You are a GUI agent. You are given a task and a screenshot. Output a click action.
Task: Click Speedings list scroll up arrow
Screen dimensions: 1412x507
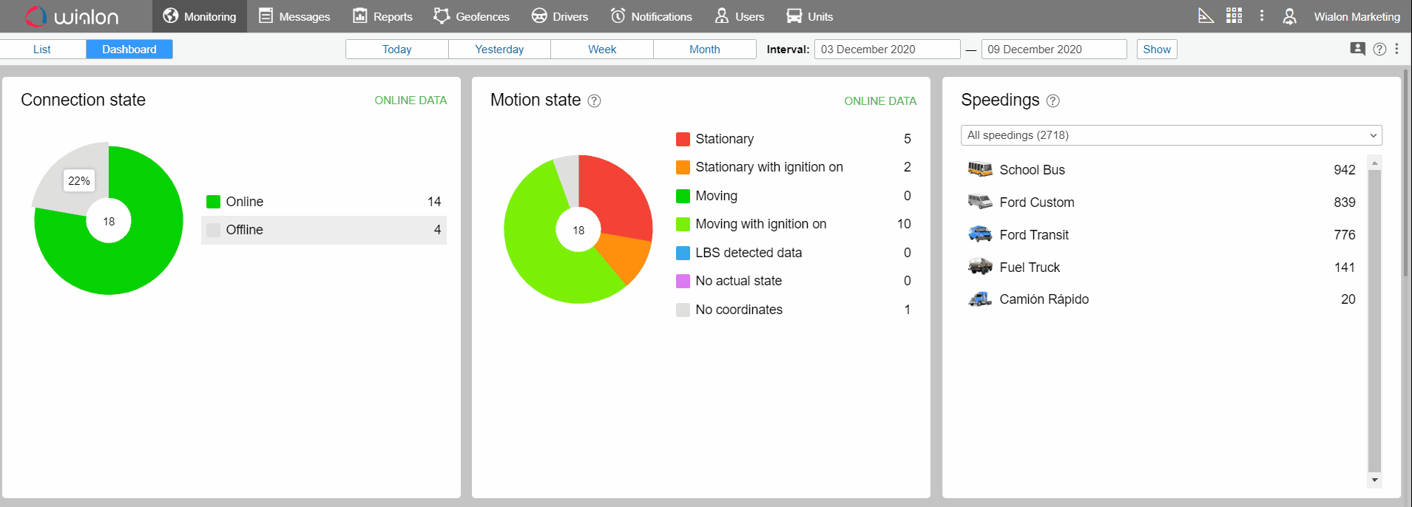(x=1374, y=162)
